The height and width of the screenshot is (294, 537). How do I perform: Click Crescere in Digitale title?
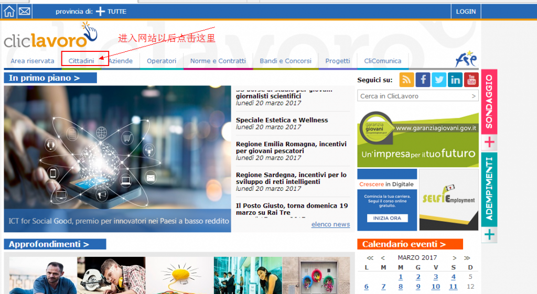(x=386, y=184)
